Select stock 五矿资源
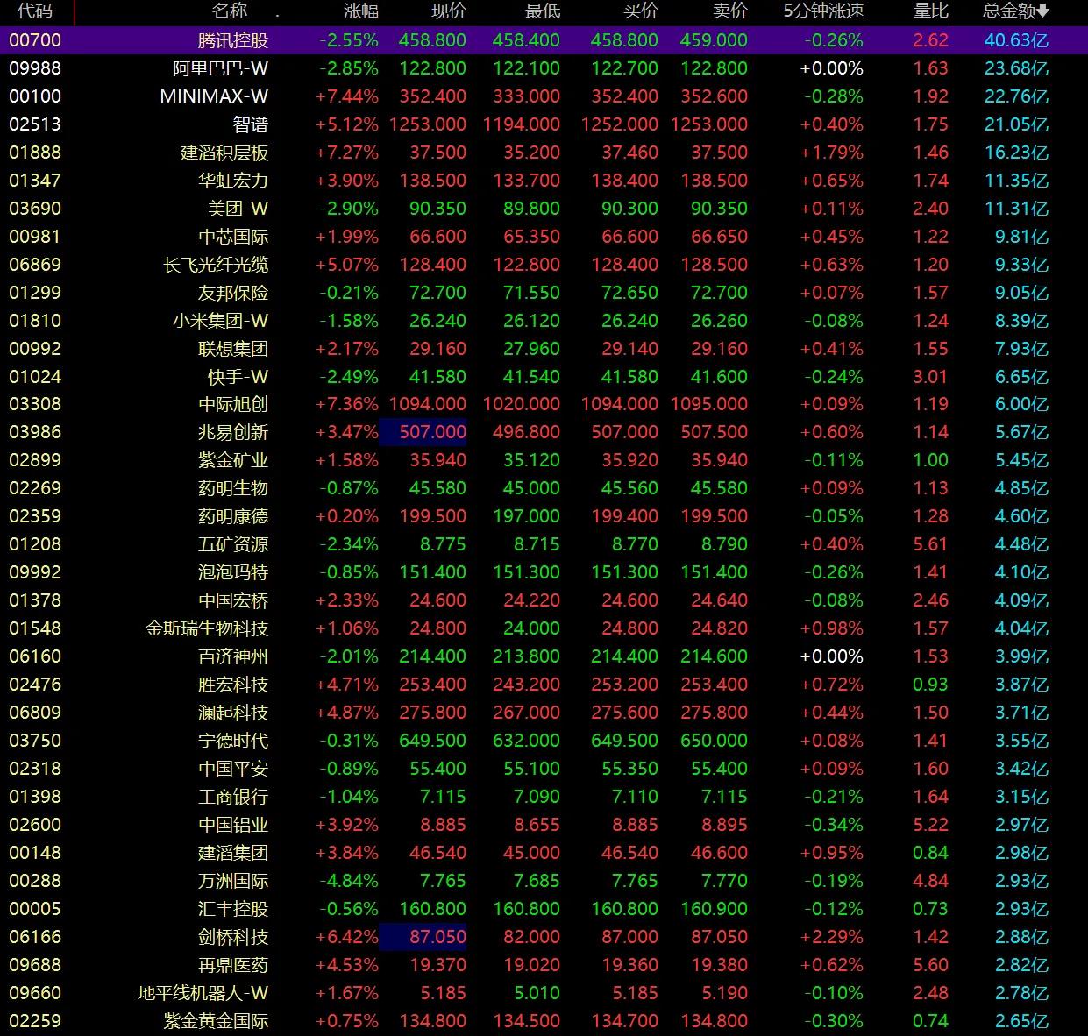The height and width of the screenshot is (1036, 1088). coord(233,544)
